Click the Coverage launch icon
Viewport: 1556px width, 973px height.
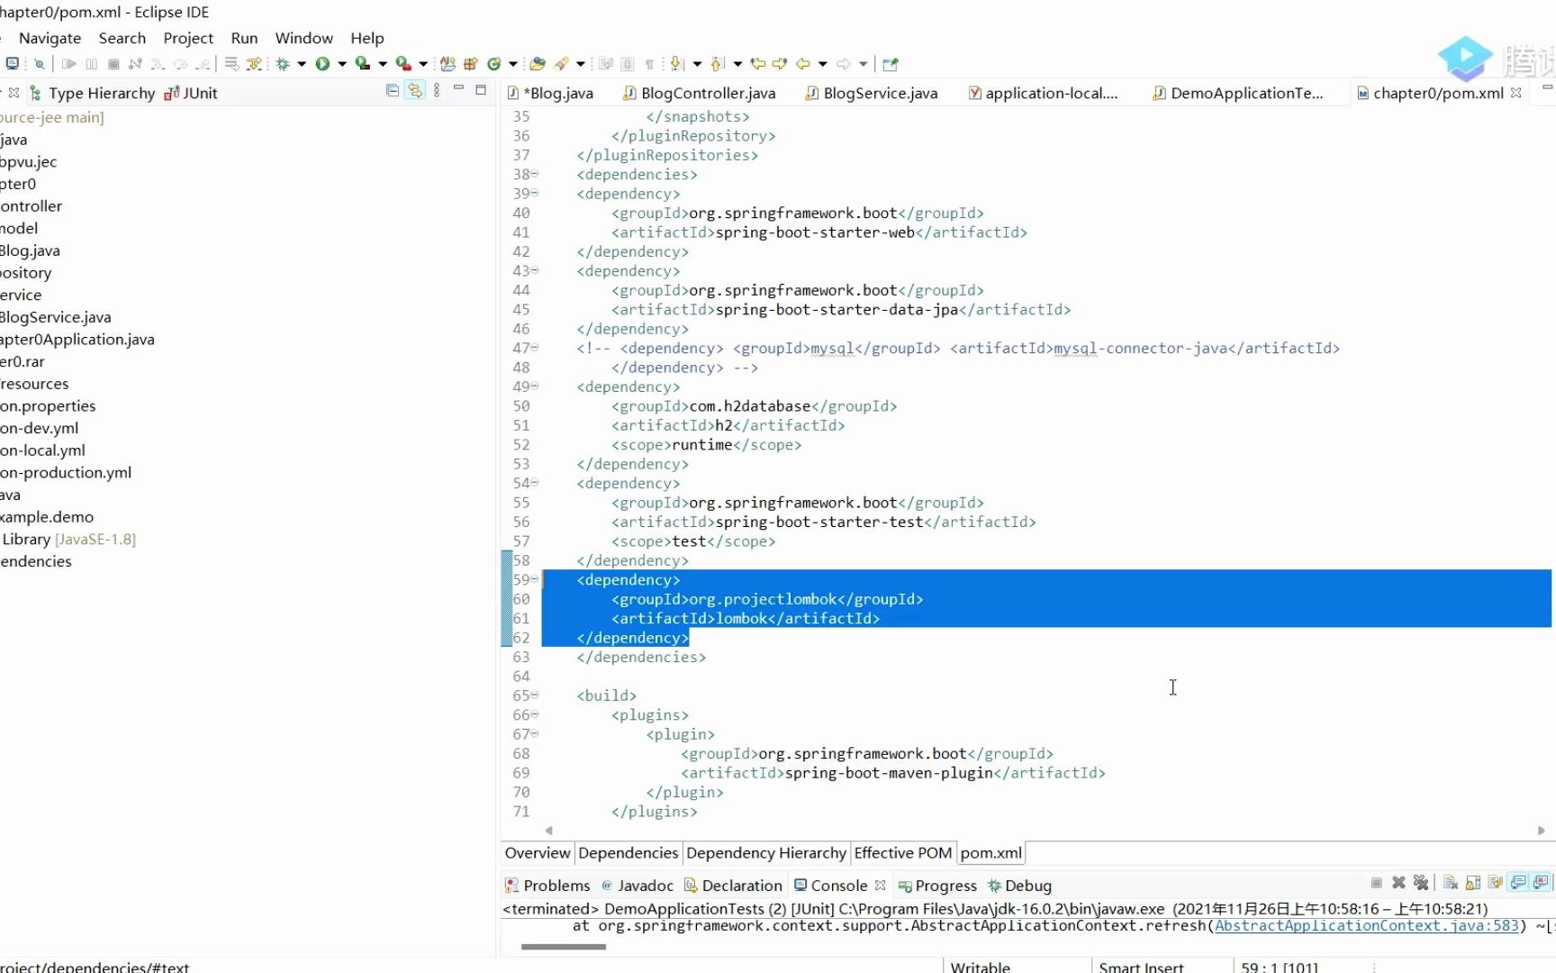pos(362,64)
